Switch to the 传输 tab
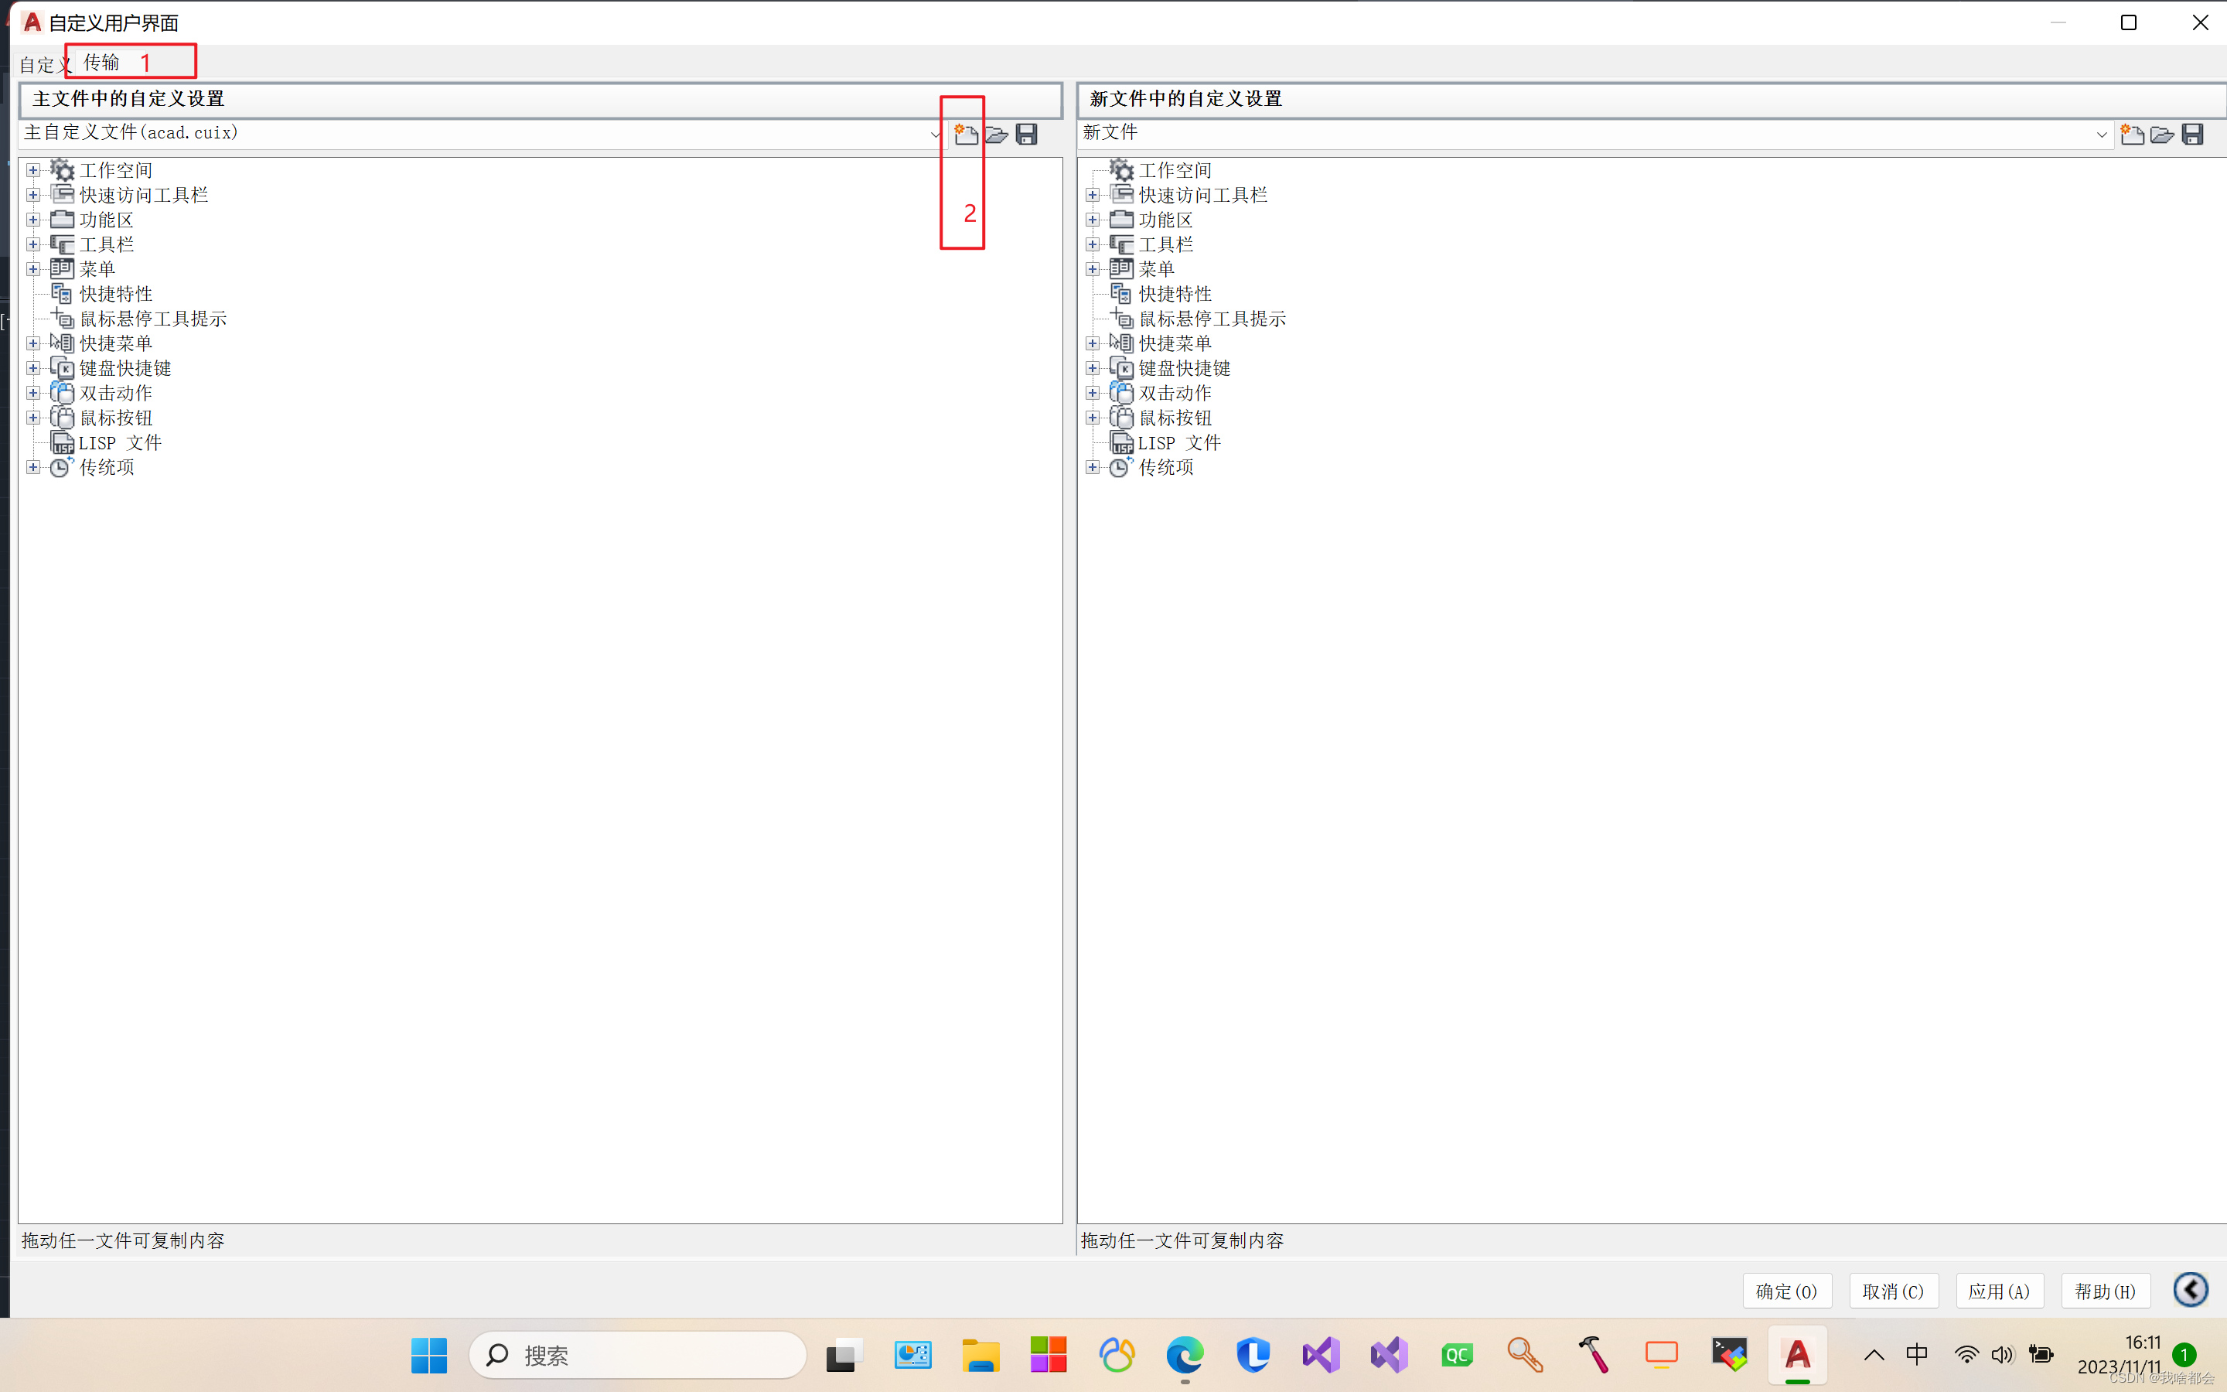 pyautogui.click(x=102, y=63)
